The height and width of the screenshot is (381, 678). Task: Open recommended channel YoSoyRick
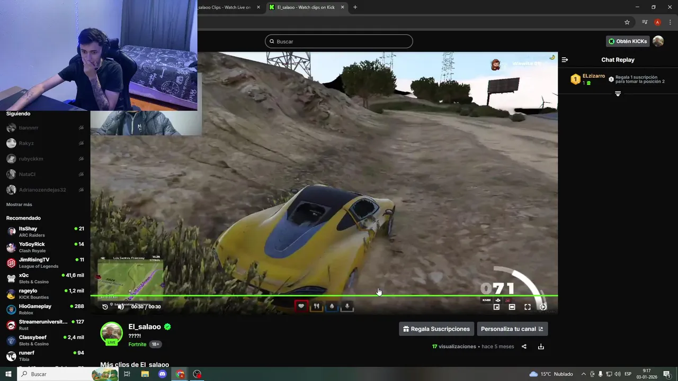point(45,247)
